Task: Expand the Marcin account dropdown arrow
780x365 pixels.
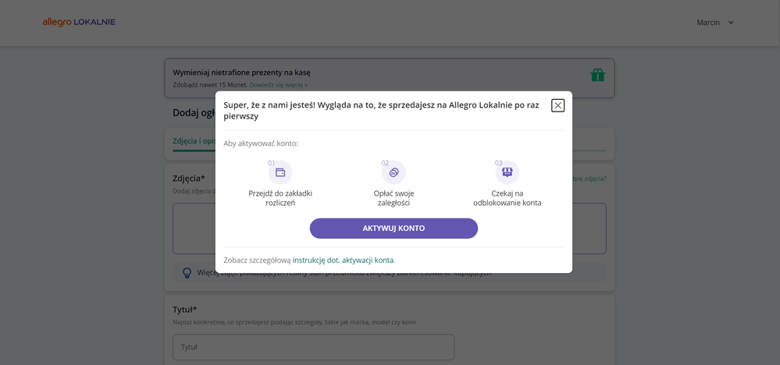Action: point(731,23)
